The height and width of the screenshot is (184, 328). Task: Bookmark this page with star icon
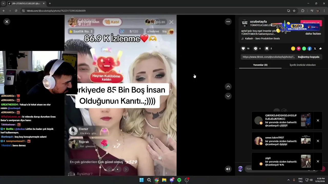tap(294, 11)
